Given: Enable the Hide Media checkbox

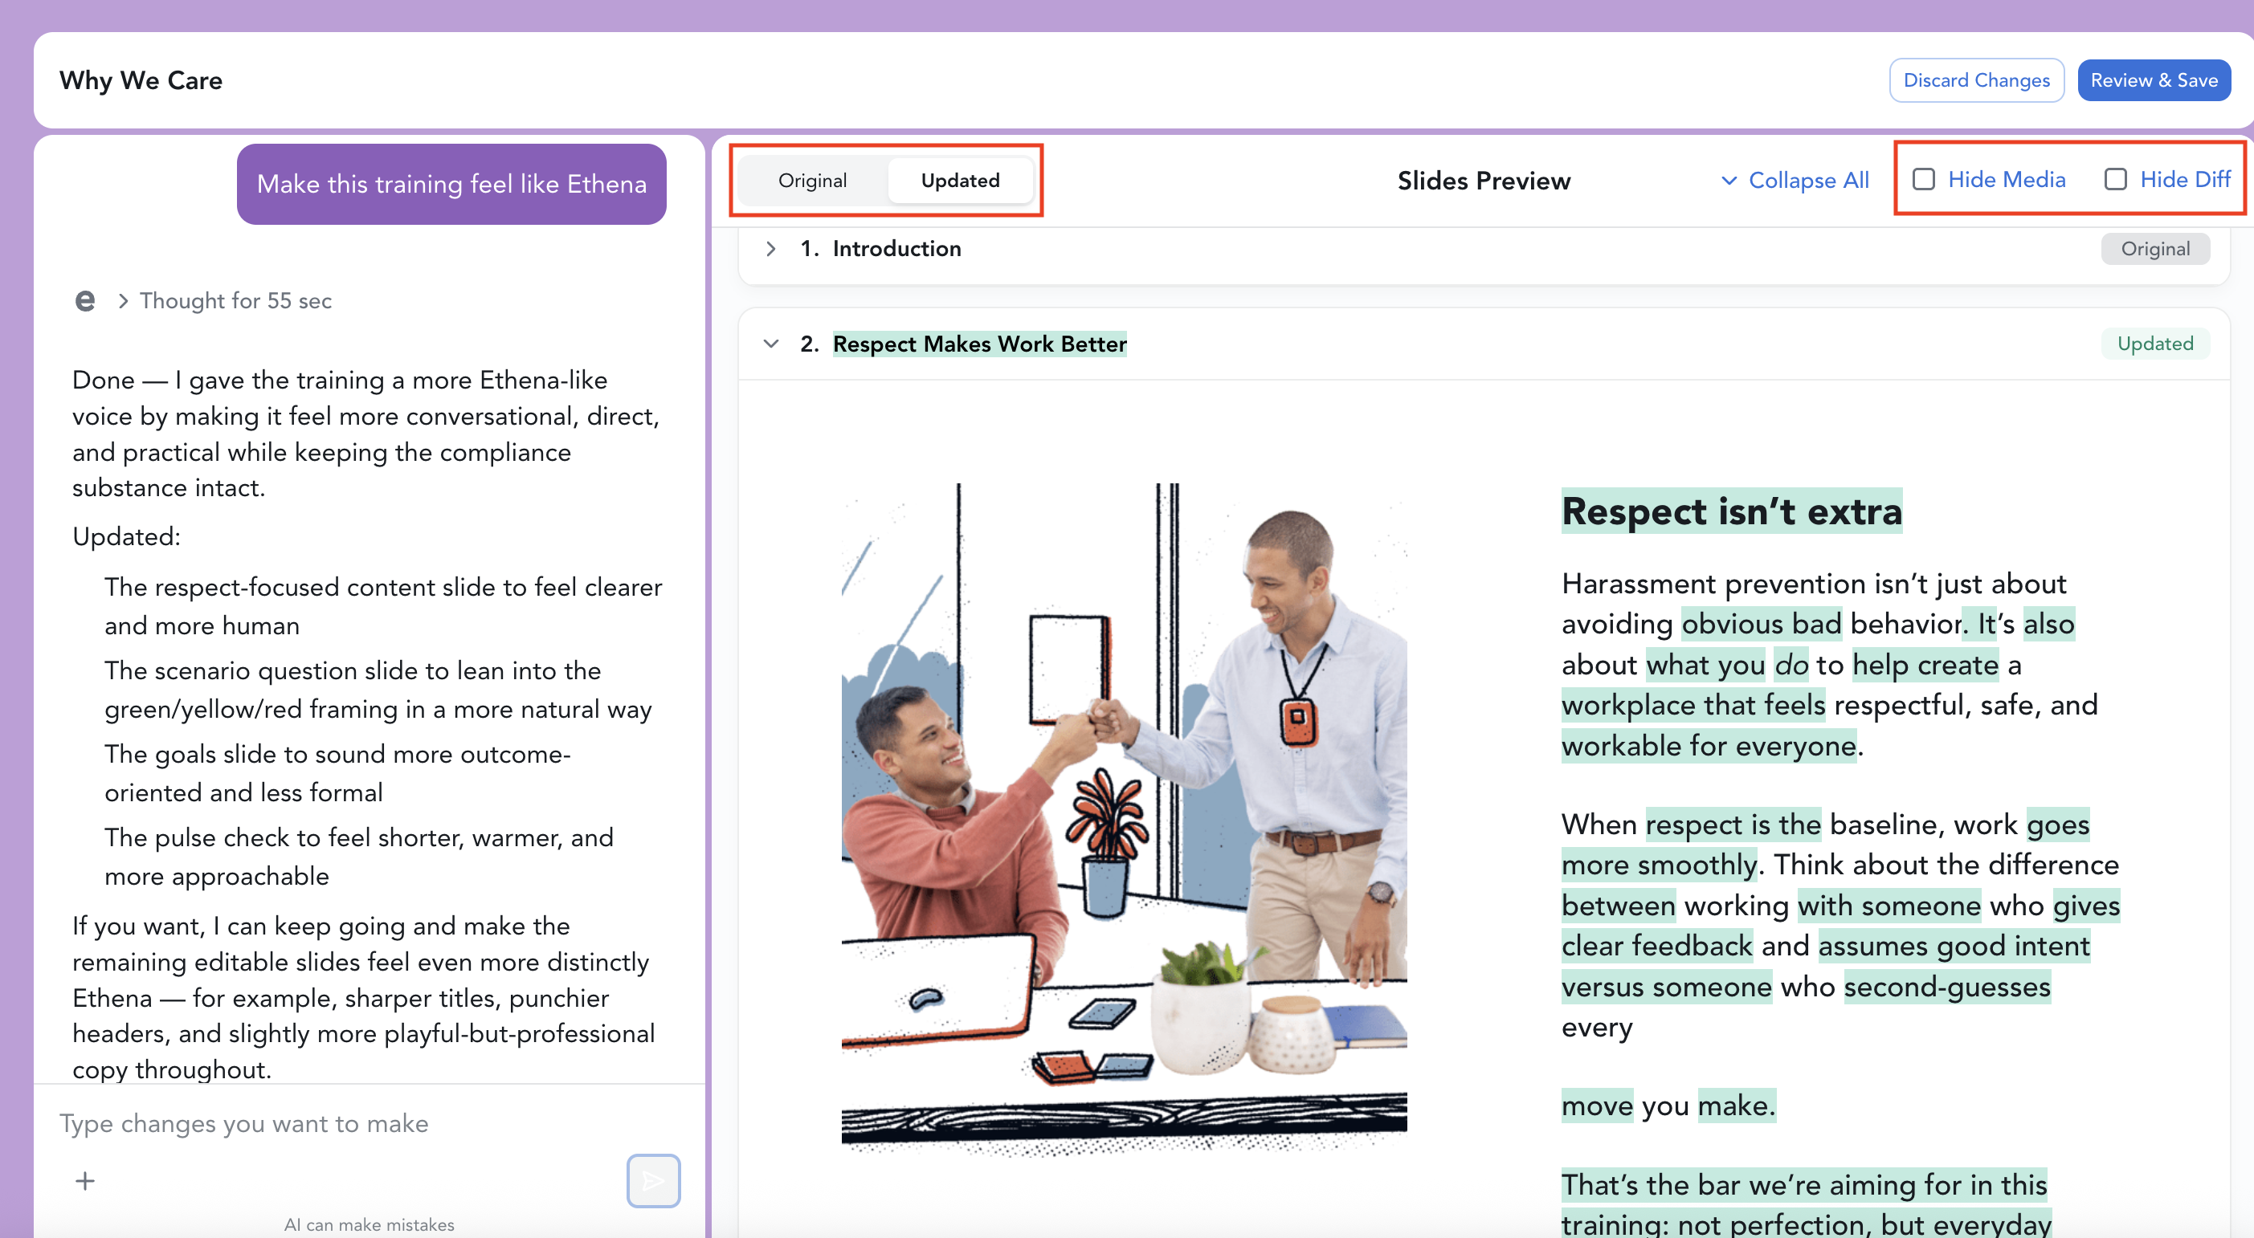Looking at the screenshot, I should 1923,180.
